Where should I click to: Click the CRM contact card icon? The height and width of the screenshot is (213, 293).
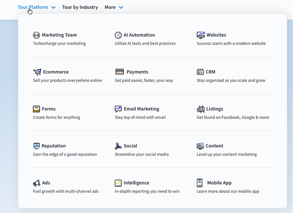(200, 72)
